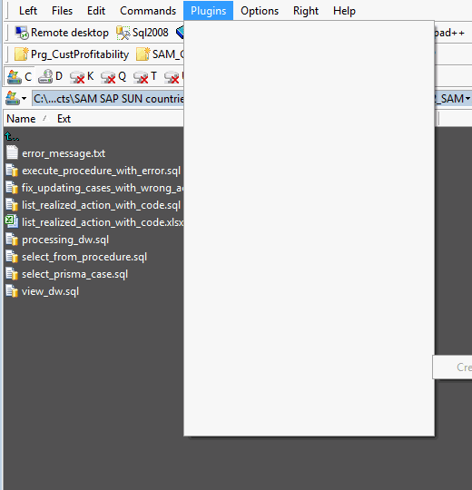The width and height of the screenshot is (472, 490).
Task: Close the open Plugins menu
Action: [x=208, y=11]
